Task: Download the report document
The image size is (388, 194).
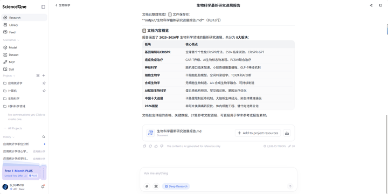Action: click(x=287, y=133)
